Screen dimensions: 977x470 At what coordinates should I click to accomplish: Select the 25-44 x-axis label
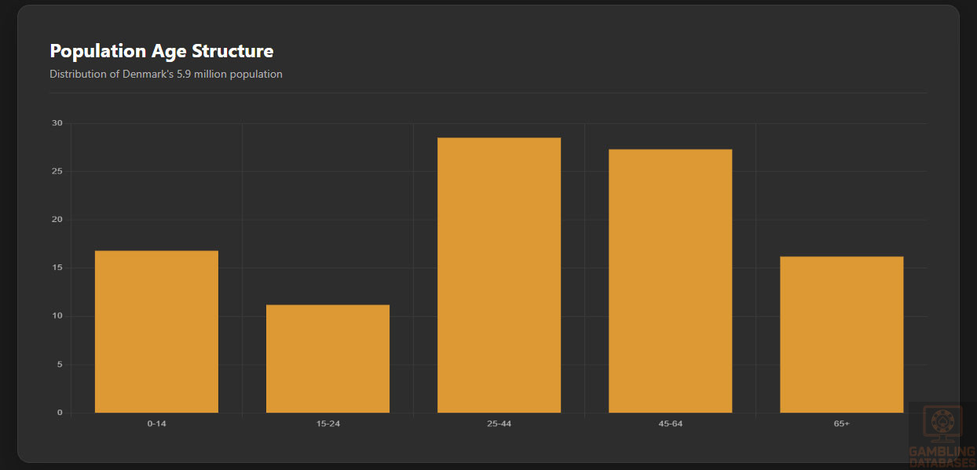point(499,424)
